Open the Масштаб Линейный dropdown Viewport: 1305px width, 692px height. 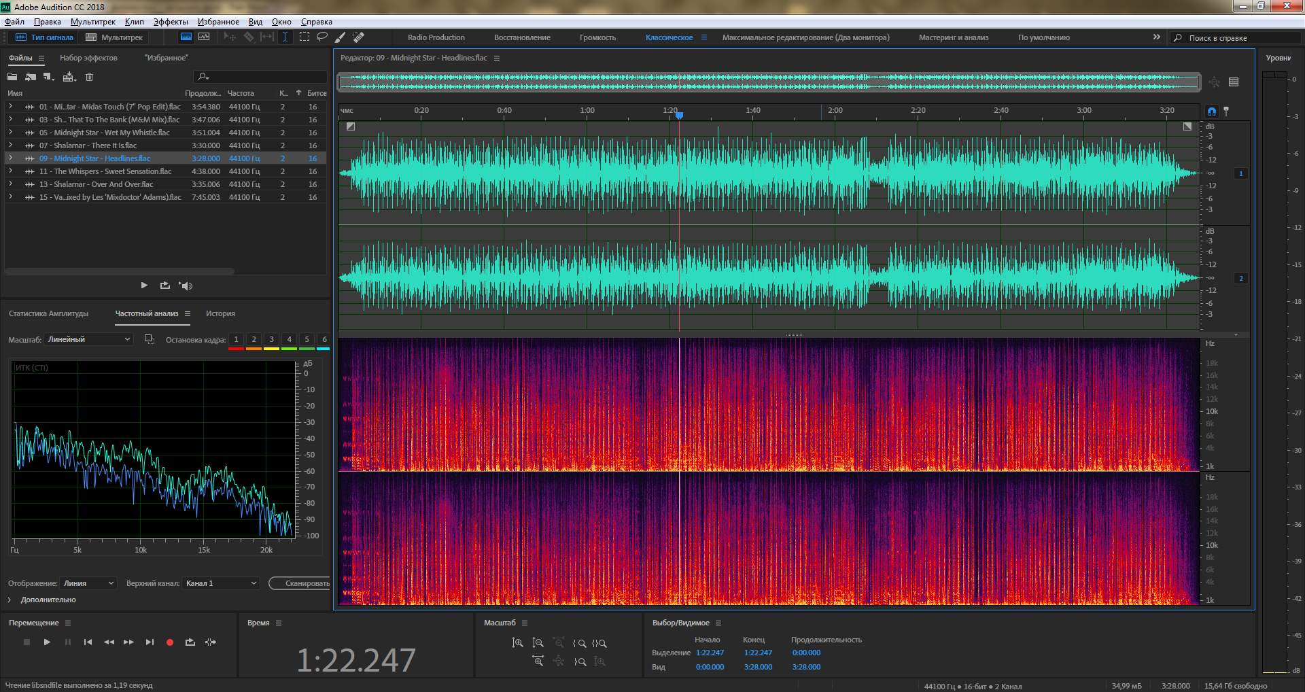coord(88,339)
